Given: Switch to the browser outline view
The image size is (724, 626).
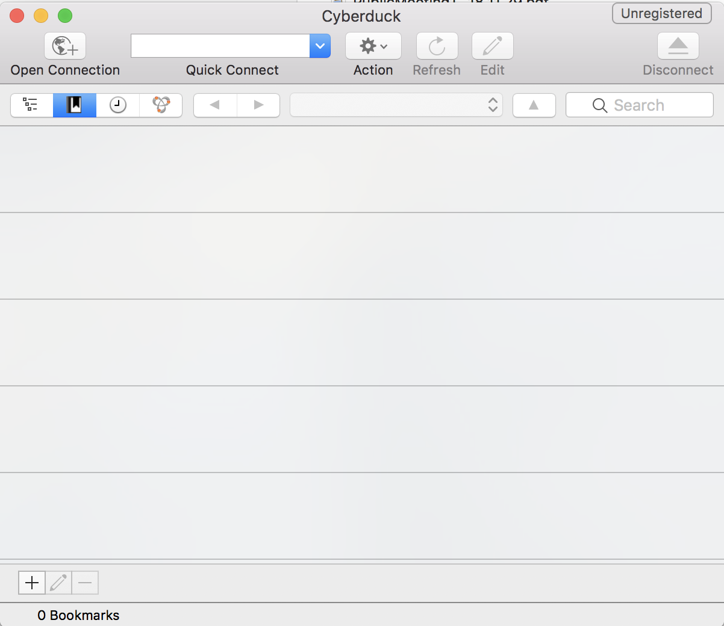Looking at the screenshot, I should click(31, 105).
